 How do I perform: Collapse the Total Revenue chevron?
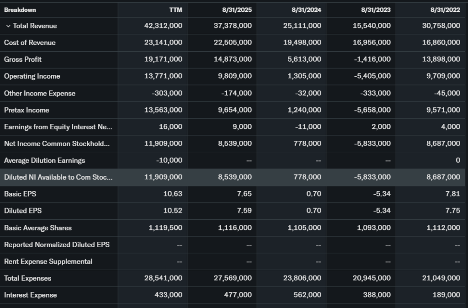click(x=8, y=26)
